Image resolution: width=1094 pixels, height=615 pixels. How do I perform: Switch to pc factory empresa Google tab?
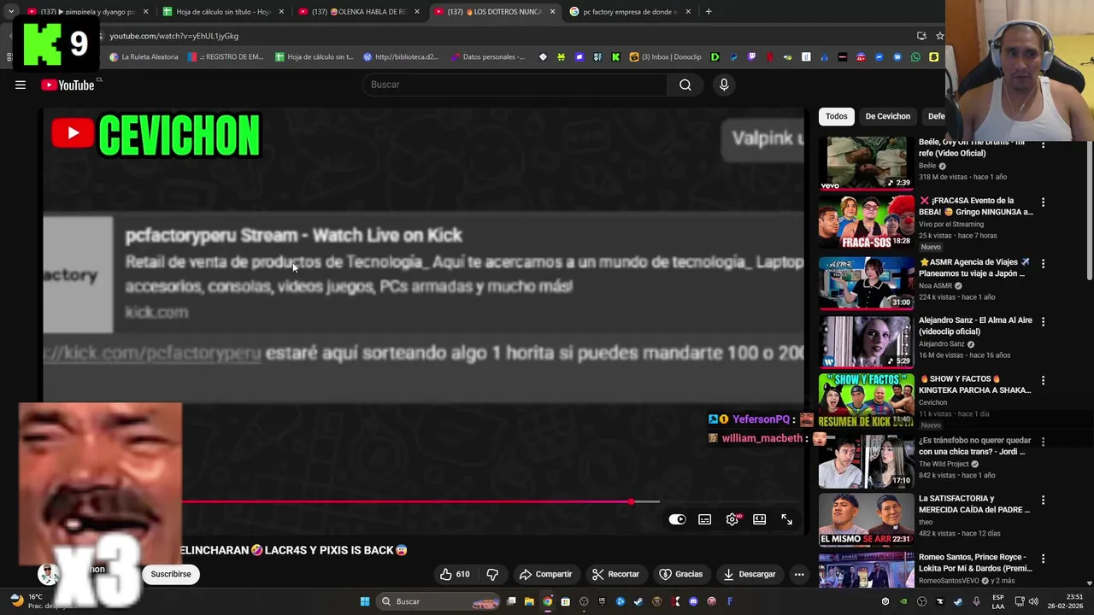coord(629,12)
